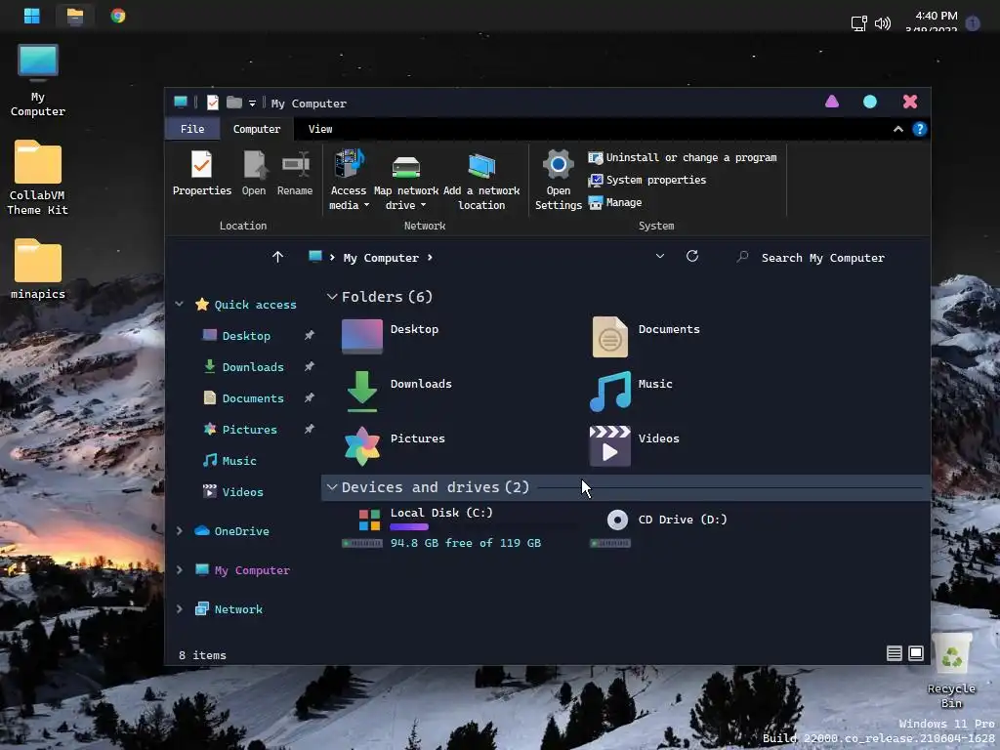Open the blue Help question icon
The height and width of the screenshot is (750, 1000).
click(x=919, y=129)
